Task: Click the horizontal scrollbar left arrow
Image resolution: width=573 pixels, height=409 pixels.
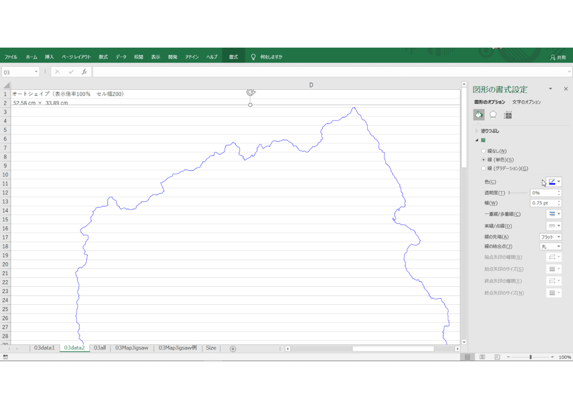Action: [x=288, y=349]
